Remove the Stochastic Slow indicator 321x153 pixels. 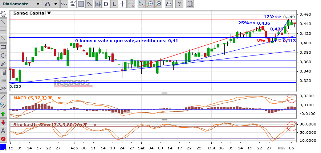[94, 125]
